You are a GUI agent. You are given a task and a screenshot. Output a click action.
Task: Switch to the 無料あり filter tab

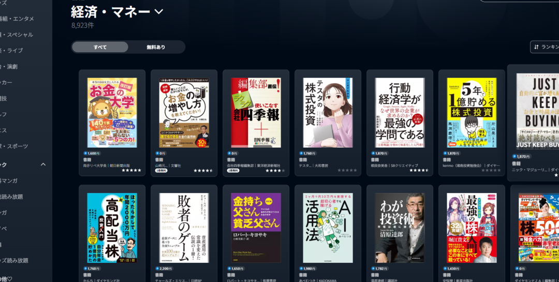coord(156,47)
